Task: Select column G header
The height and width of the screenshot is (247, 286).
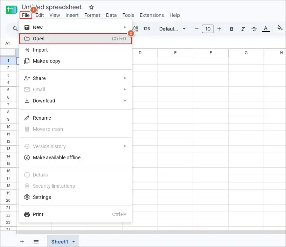Action: (246, 53)
